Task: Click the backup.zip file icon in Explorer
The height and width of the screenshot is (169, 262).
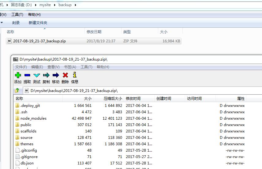Action: coord(9,41)
